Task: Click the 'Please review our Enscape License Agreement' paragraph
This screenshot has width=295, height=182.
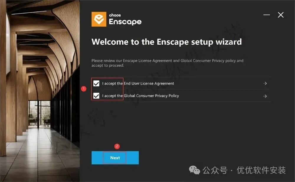Action: pyautogui.click(x=168, y=63)
